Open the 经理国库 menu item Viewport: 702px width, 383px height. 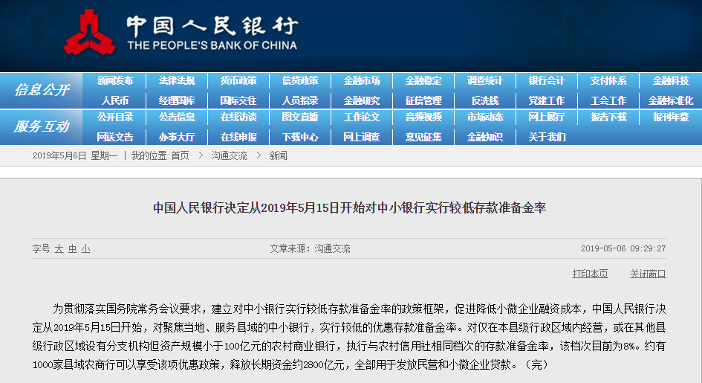[x=177, y=100]
